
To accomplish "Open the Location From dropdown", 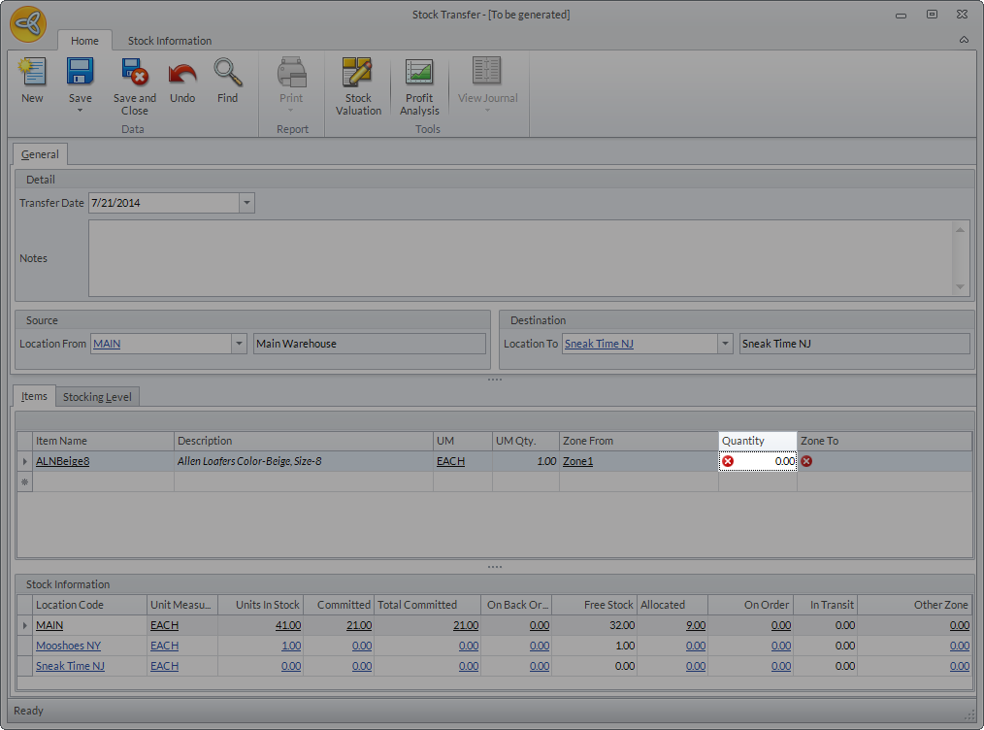I will (x=240, y=344).
